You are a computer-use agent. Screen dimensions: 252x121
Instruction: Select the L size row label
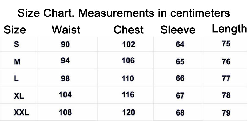(x=16, y=78)
